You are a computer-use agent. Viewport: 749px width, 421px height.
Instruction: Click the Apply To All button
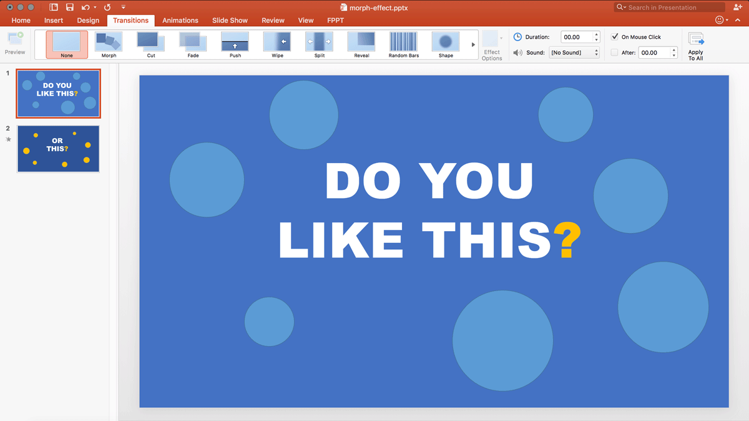(x=695, y=46)
